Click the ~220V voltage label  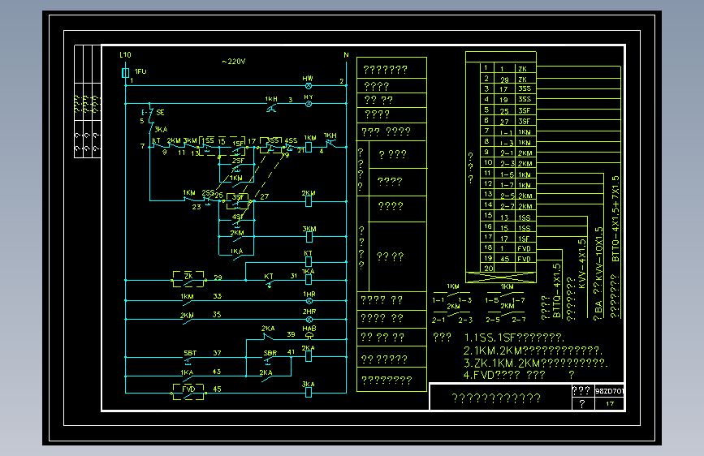pyautogui.click(x=234, y=62)
